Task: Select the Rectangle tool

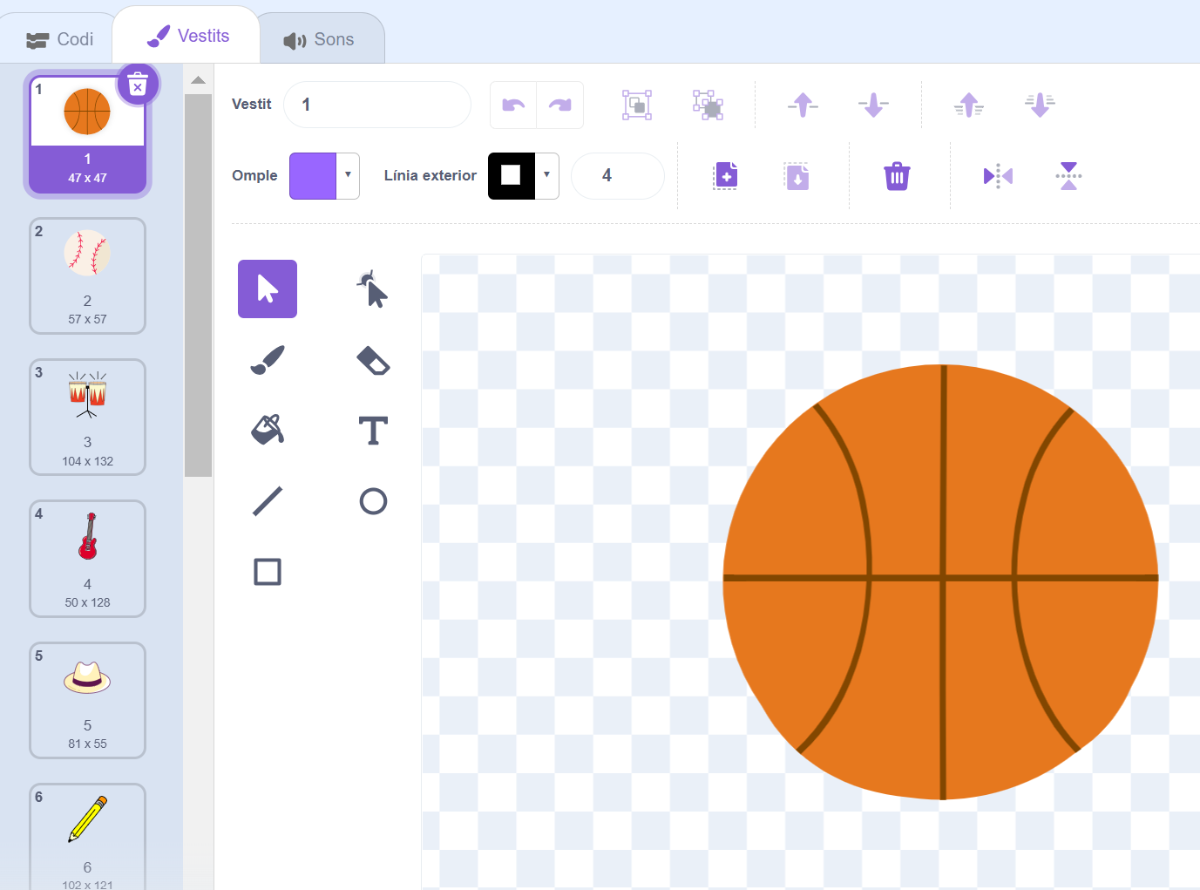Action: pos(268,572)
